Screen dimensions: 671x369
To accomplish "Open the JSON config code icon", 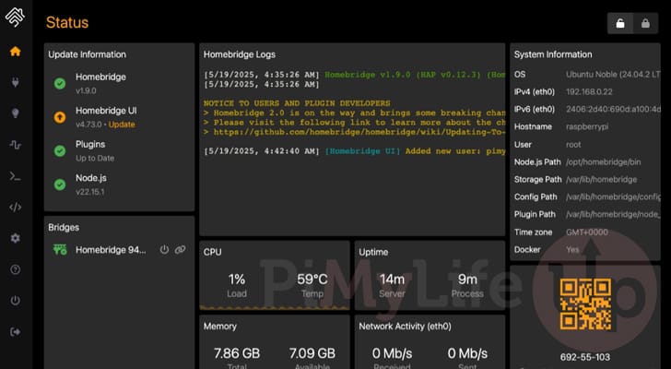I will coord(16,208).
